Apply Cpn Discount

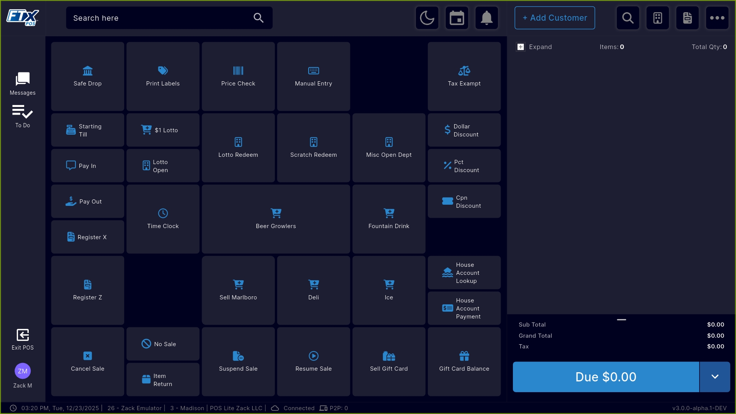pos(464,201)
